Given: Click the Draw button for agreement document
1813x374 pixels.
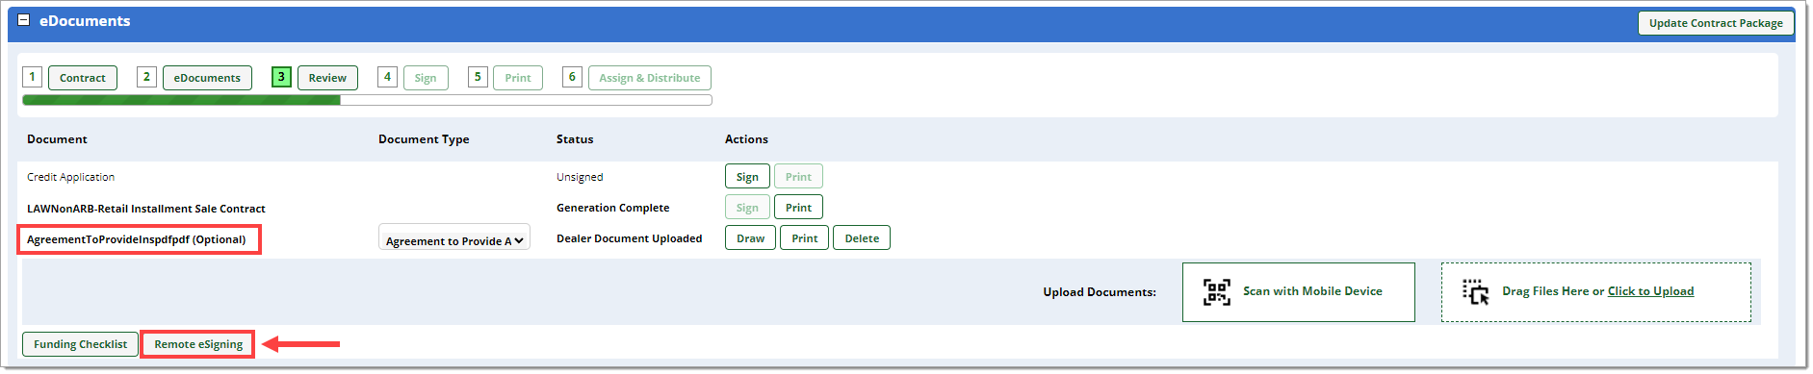Looking at the screenshot, I should (x=750, y=238).
